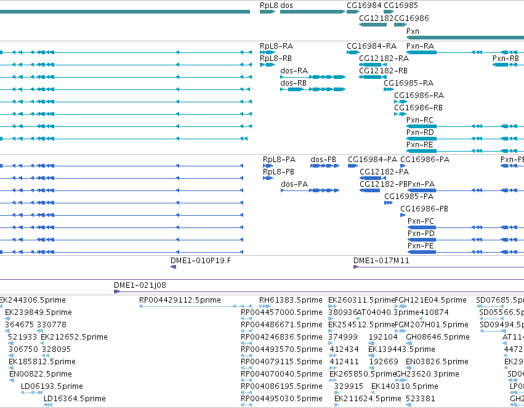Select the FGH121E04.5prime EST label
The image size is (524, 408).
431,300
